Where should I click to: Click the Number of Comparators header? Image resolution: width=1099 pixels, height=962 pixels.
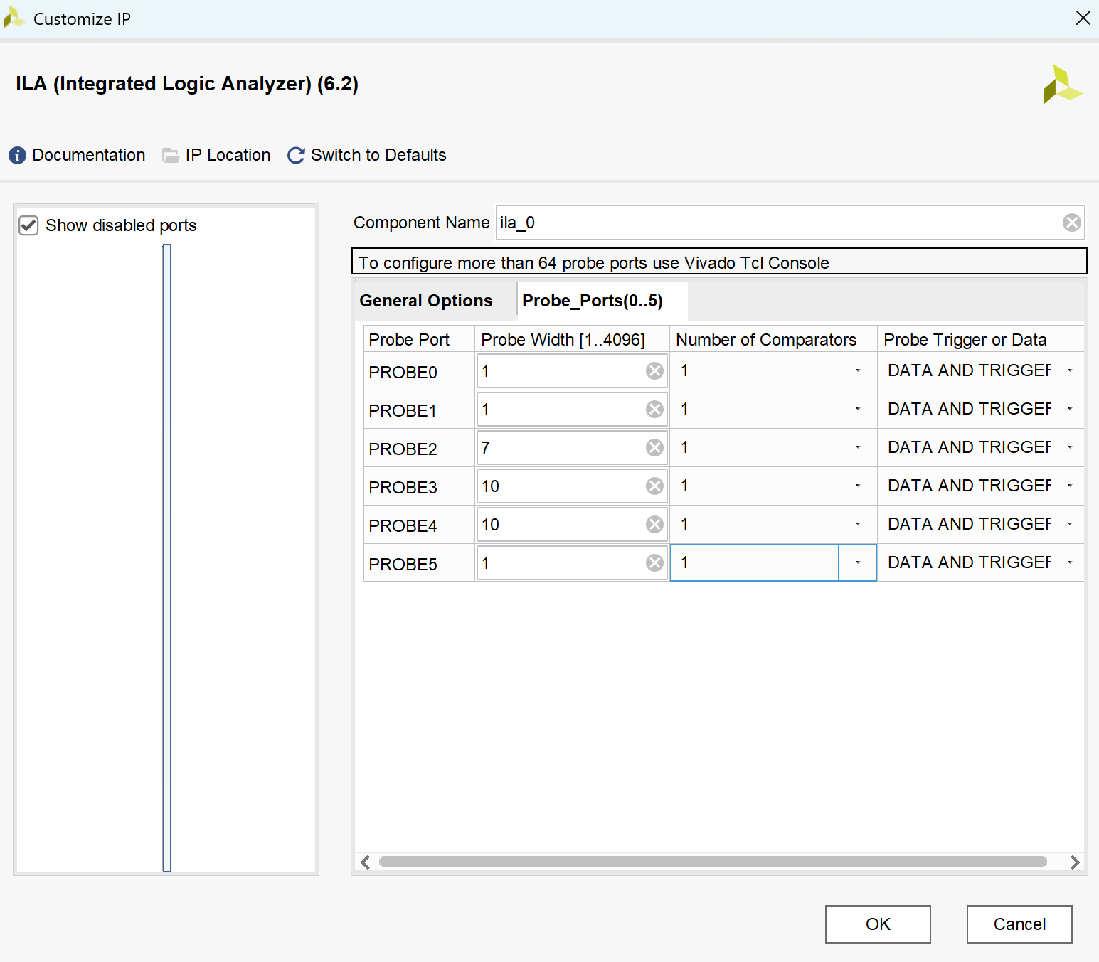[x=773, y=339]
